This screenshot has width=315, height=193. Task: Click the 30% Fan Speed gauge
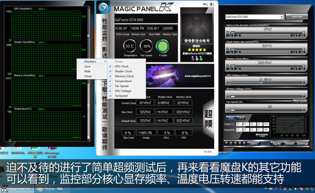coord(146,46)
